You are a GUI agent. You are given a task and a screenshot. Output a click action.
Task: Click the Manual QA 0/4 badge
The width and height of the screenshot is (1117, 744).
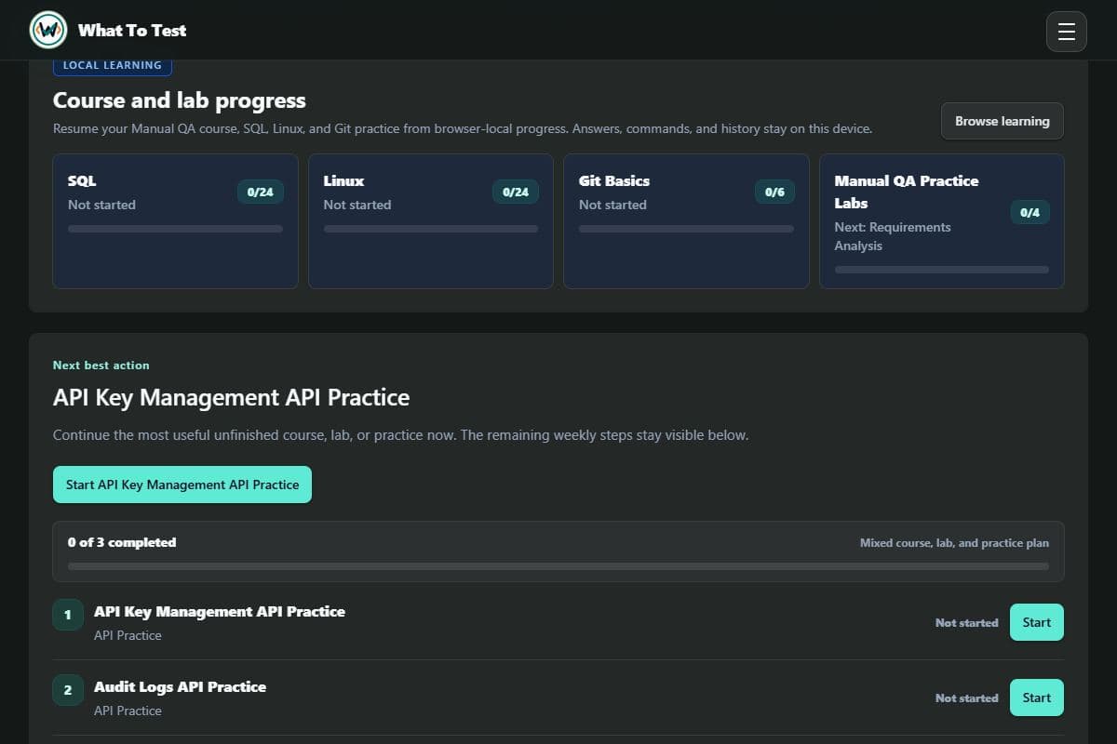click(x=1030, y=213)
